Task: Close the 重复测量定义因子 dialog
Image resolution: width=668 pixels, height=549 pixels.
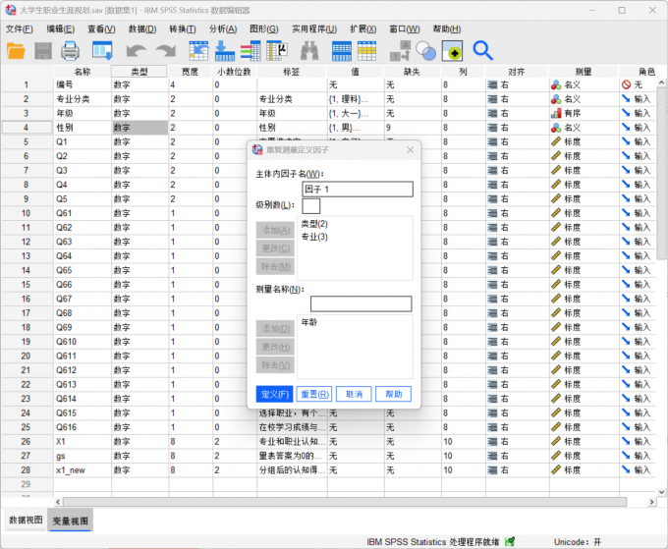Action: coord(410,149)
